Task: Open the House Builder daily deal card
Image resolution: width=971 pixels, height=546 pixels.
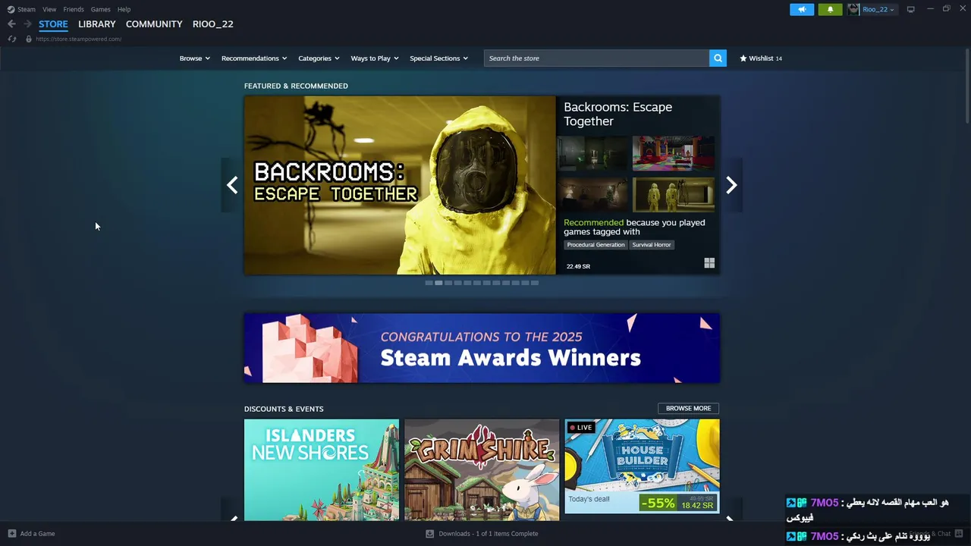Action: pos(642,466)
